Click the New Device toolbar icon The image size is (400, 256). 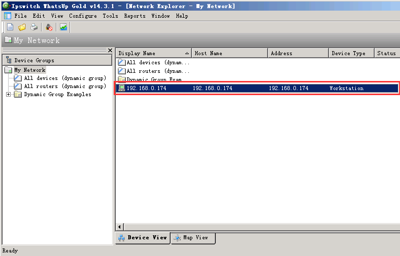[x=10, y=27]
